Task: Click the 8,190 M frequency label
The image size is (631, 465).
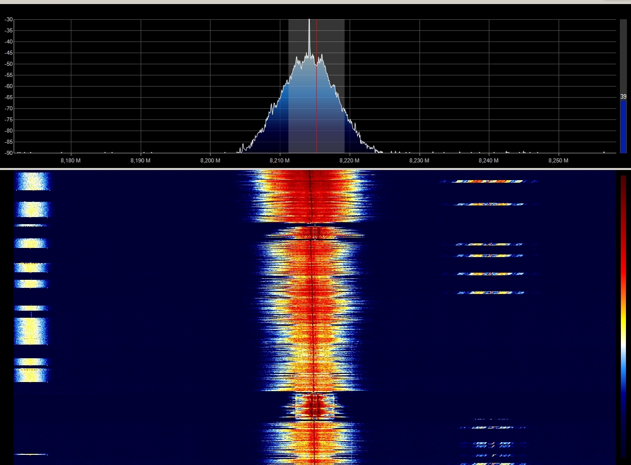Action: [x=140, y=161]
